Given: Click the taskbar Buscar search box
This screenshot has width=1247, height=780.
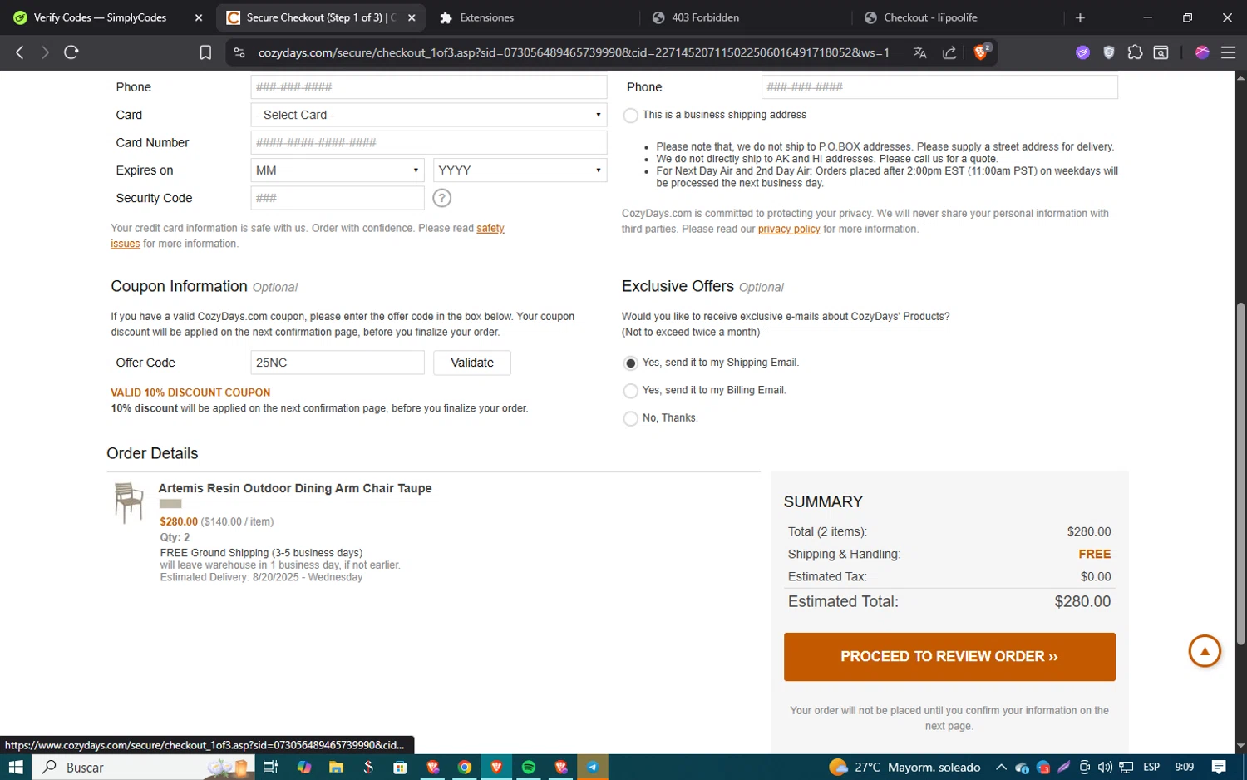Looking at the screenshot, I should click(141, 767).
